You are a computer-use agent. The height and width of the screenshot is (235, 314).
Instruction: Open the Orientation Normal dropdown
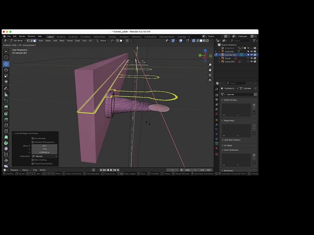[x=45, y=156]
